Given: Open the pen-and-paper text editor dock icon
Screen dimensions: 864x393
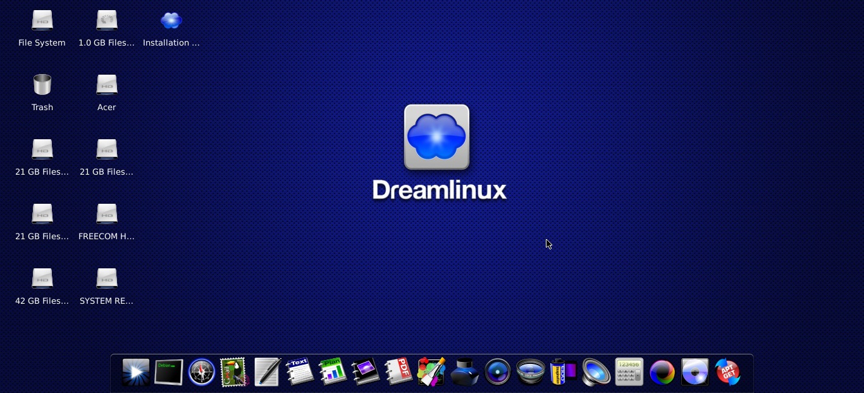Looking at the screenshot, I should pos(268,372).
